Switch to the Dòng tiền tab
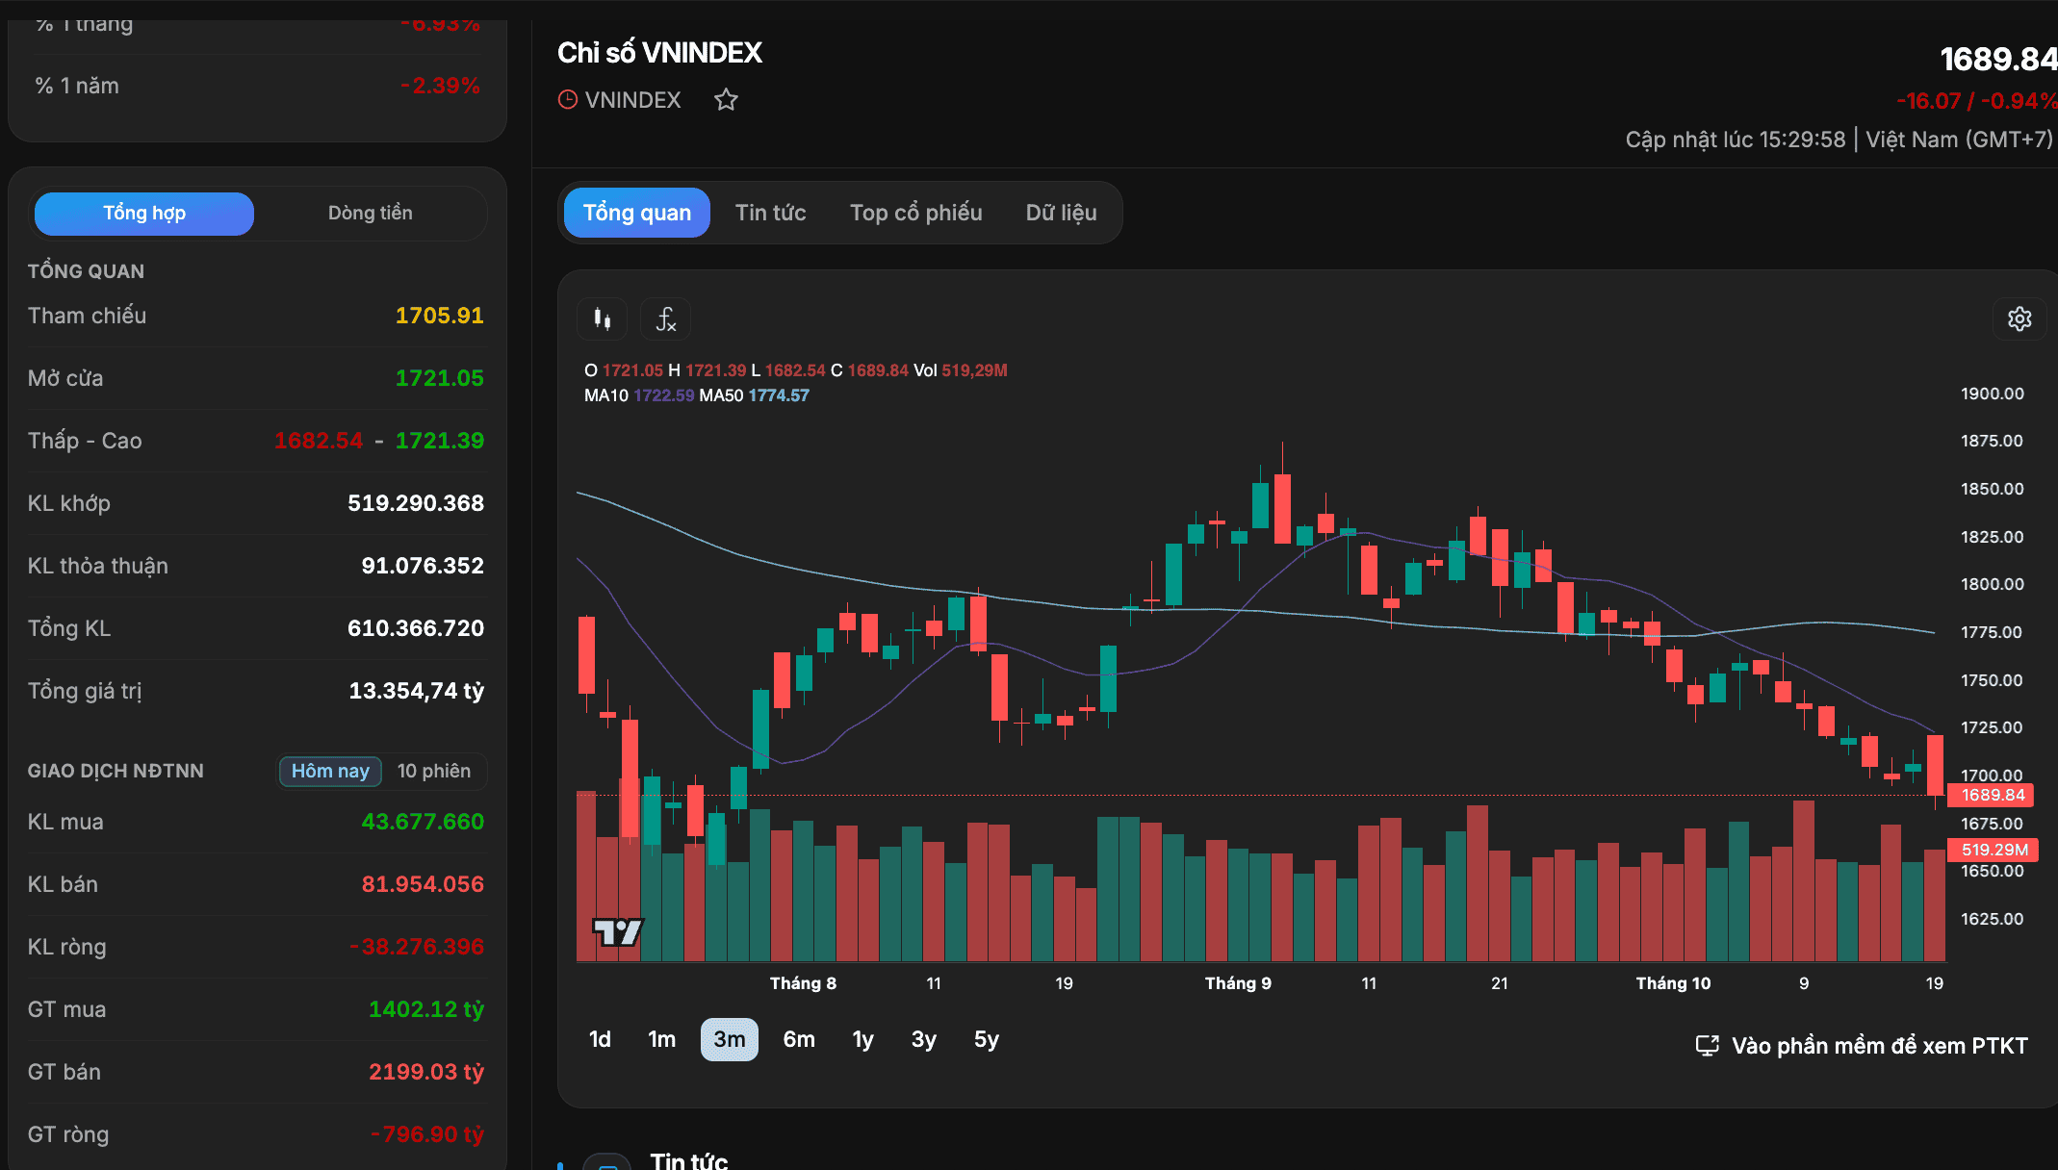The width and height of the screenshot is (2058, 1170). click(x=370, y=213)
